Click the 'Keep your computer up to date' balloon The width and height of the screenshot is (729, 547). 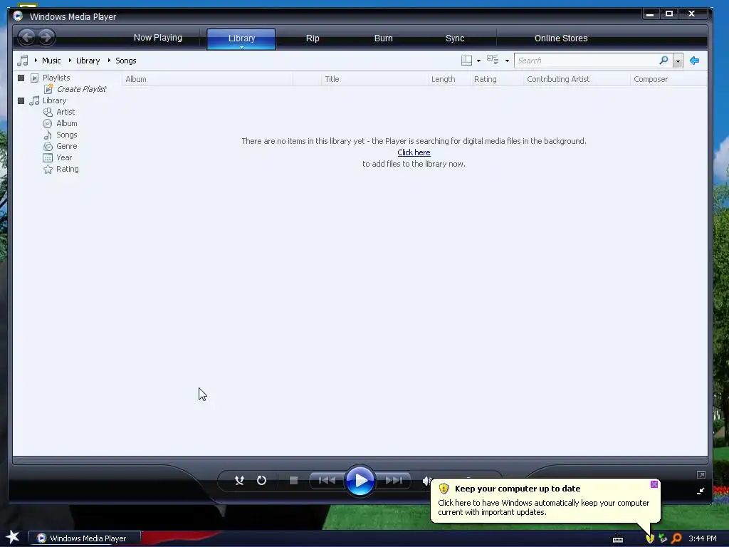[x=545, y=501]
